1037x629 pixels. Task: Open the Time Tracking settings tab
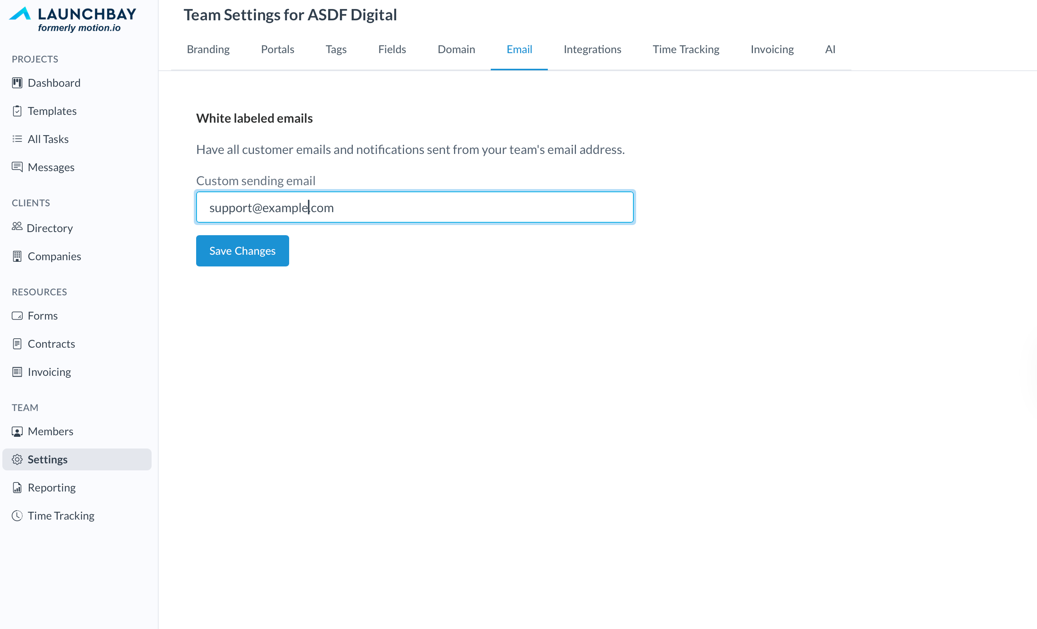(686, 49)
